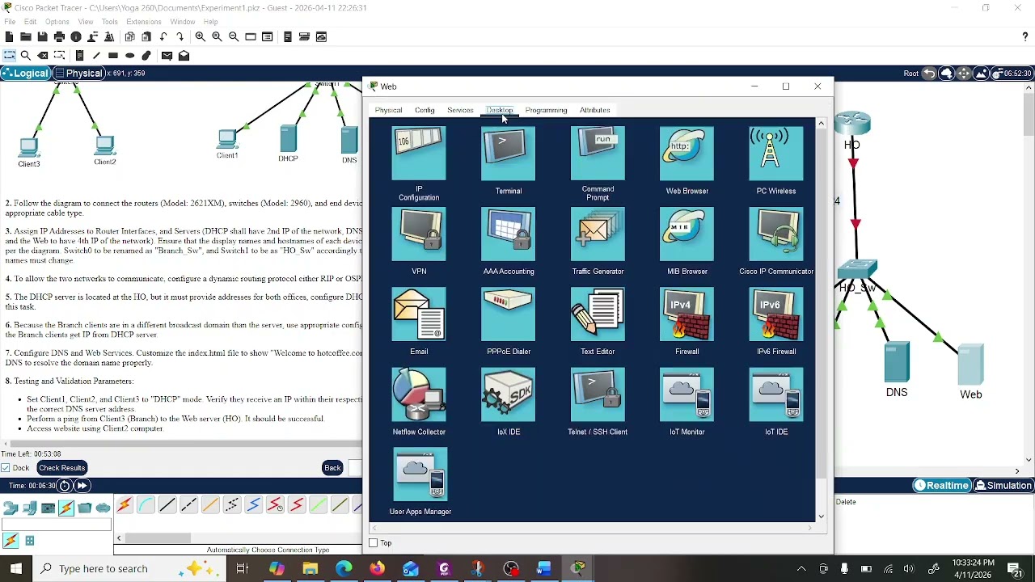This screenshot has width=1035, height=582.
Task: Switch to the Physical workspace view
Action: pos(78,74)
